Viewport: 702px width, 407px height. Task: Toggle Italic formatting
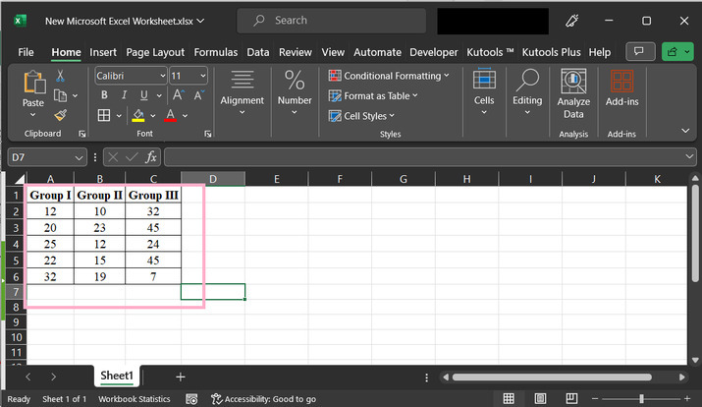point(124,95)
